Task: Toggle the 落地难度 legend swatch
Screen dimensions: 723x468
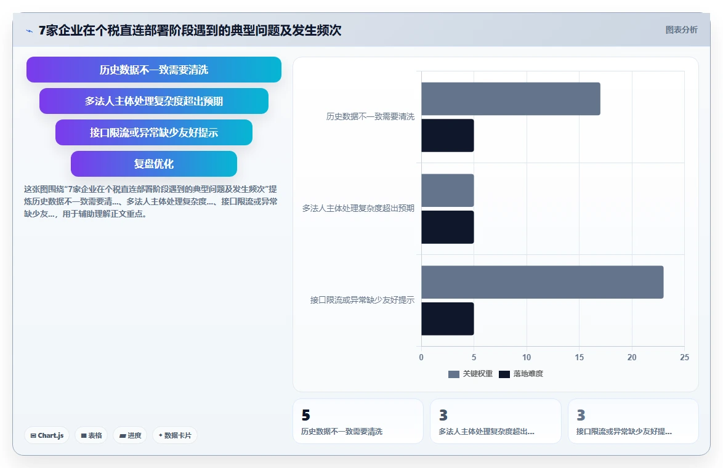Action: 504,374
